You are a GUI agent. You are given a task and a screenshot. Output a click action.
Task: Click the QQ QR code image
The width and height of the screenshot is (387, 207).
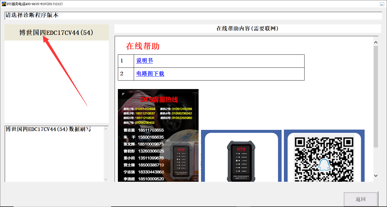pyautogui.click(x=324, y=156)
